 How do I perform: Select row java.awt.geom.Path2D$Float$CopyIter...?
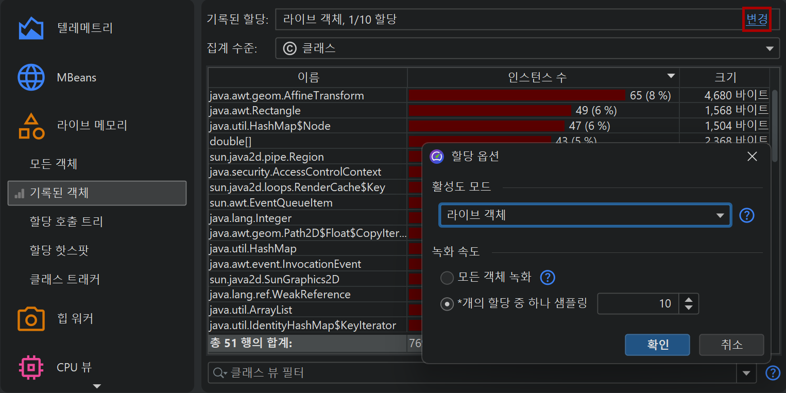click(308, 233)
